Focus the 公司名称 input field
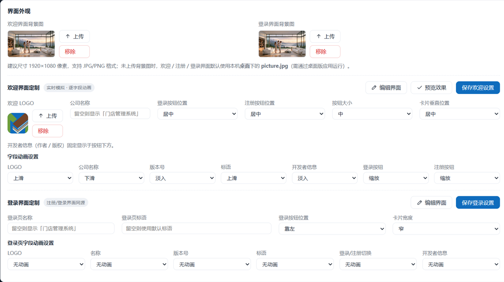 click(x=110, y=114)
